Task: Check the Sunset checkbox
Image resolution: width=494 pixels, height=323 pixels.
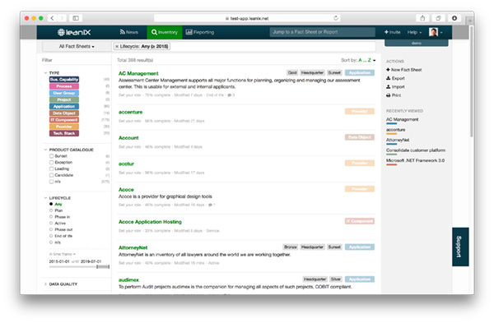Action: coord(51,156)
